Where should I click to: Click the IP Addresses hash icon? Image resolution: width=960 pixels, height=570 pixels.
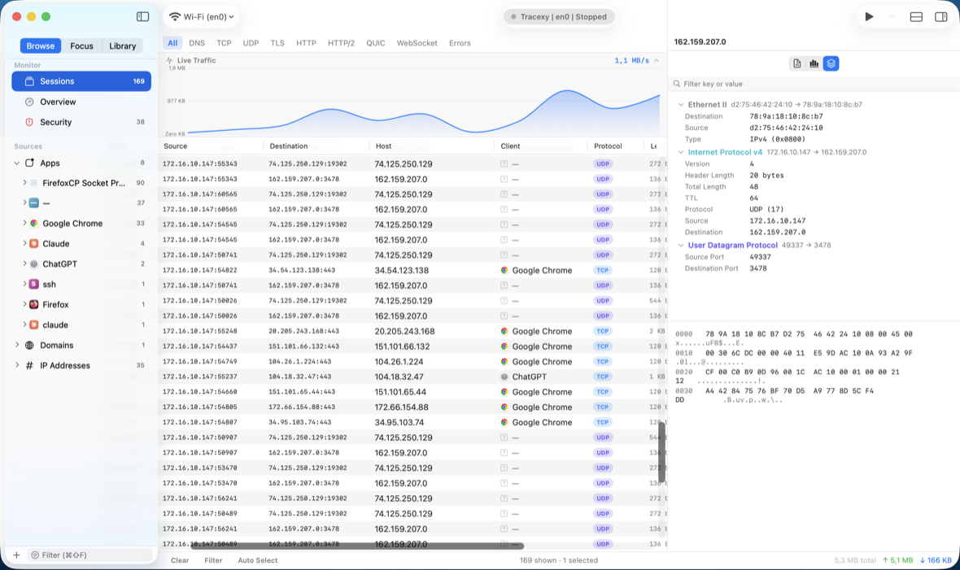[x=29, y=366]
